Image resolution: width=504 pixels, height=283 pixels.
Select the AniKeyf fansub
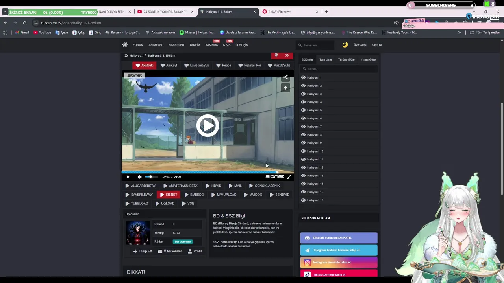click(x=169, y=66)
